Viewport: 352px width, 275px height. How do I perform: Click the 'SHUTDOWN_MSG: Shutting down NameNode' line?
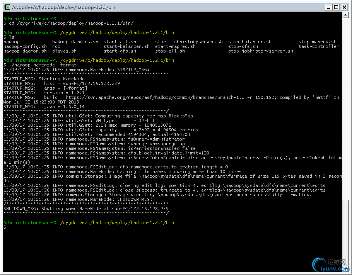[x=86, y=209]
